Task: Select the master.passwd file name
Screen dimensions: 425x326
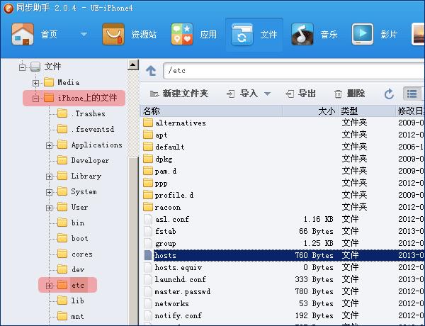Action: click(183, 291)
